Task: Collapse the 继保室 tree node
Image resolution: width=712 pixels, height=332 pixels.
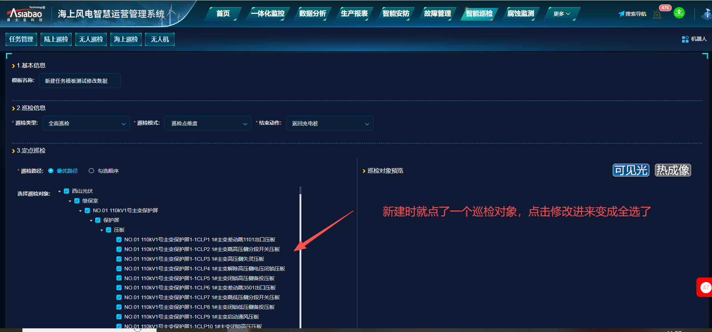Action: tap(70, 201)
